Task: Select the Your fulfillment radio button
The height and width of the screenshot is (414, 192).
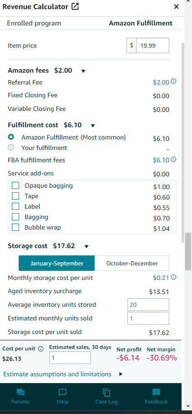Action: coord(11,147)
